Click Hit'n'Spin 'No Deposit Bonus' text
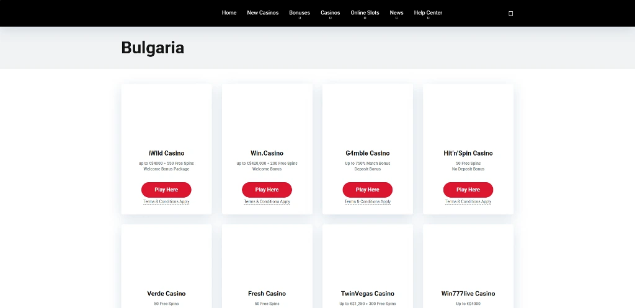 [x=468, y=169]
